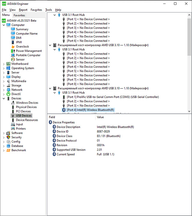Open the File menu
The width and height of the screenshot is (192, 216).
click(x=4, y=10)
